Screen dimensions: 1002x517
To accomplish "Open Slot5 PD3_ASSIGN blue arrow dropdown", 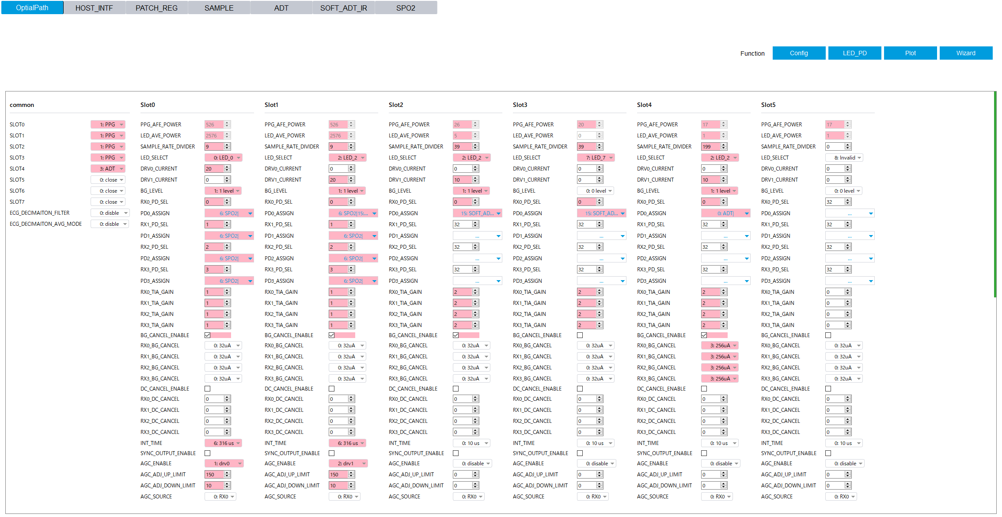I will (x=871, y=281).
